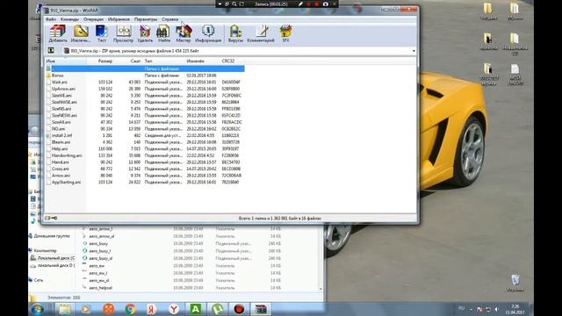Click the Explorer window scrollbar down arrow
The height and width of the screenshot is (316, 562).
[321, 289]
